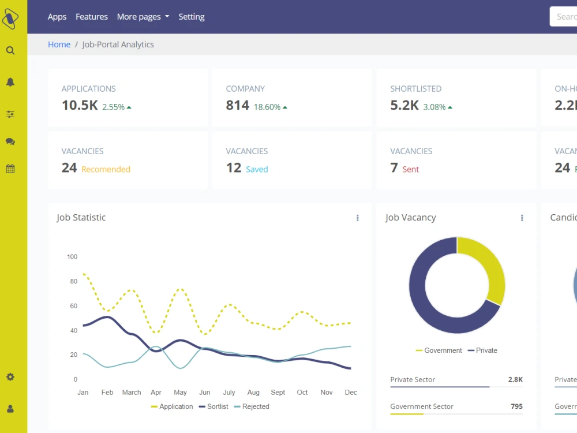Click the 795 Government Sector value

pyautogui.click(x=516, y=406)
